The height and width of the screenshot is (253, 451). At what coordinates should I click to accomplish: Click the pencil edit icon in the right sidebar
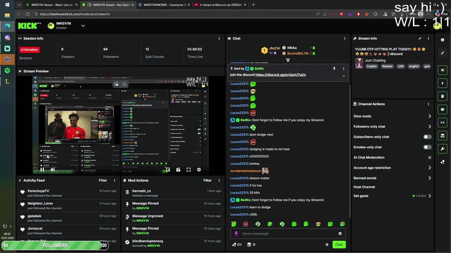443,53
